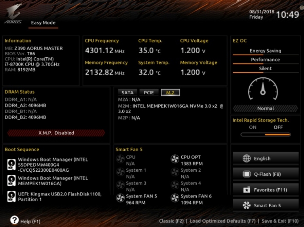Click the Memory Voltage 1.200 V value

[x=193, y=73]
